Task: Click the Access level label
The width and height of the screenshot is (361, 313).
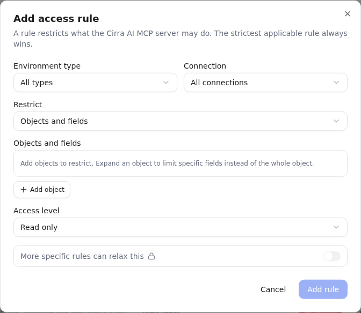Action: [37, 211]
